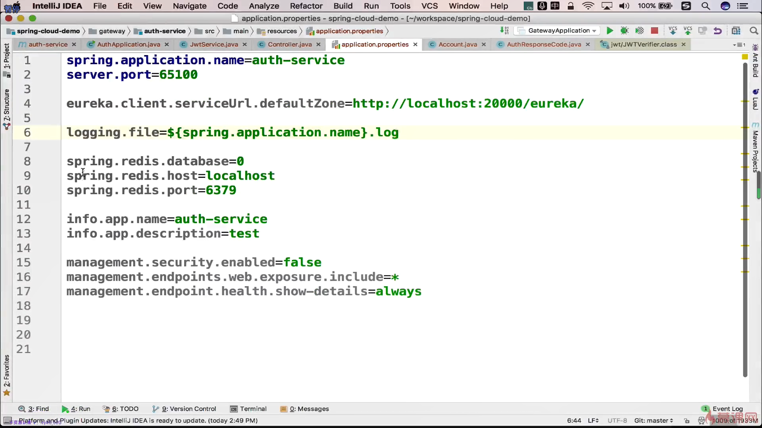The height and width of the screenshot is (428, 762).
Task: Click the Search Everywhere magnifier icon
Action: click(x=754, y=31)
